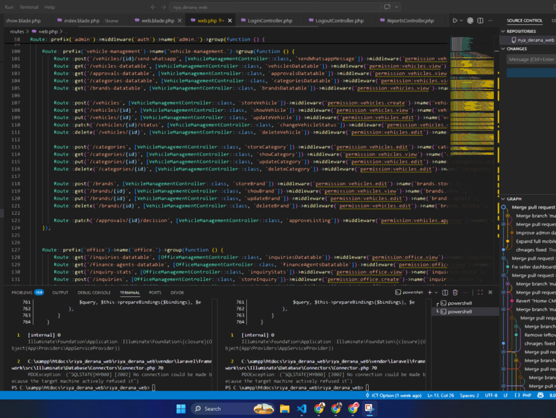The image size is (556, 418).
Task: Open the Help menu
Action: (x=49, y=7)
